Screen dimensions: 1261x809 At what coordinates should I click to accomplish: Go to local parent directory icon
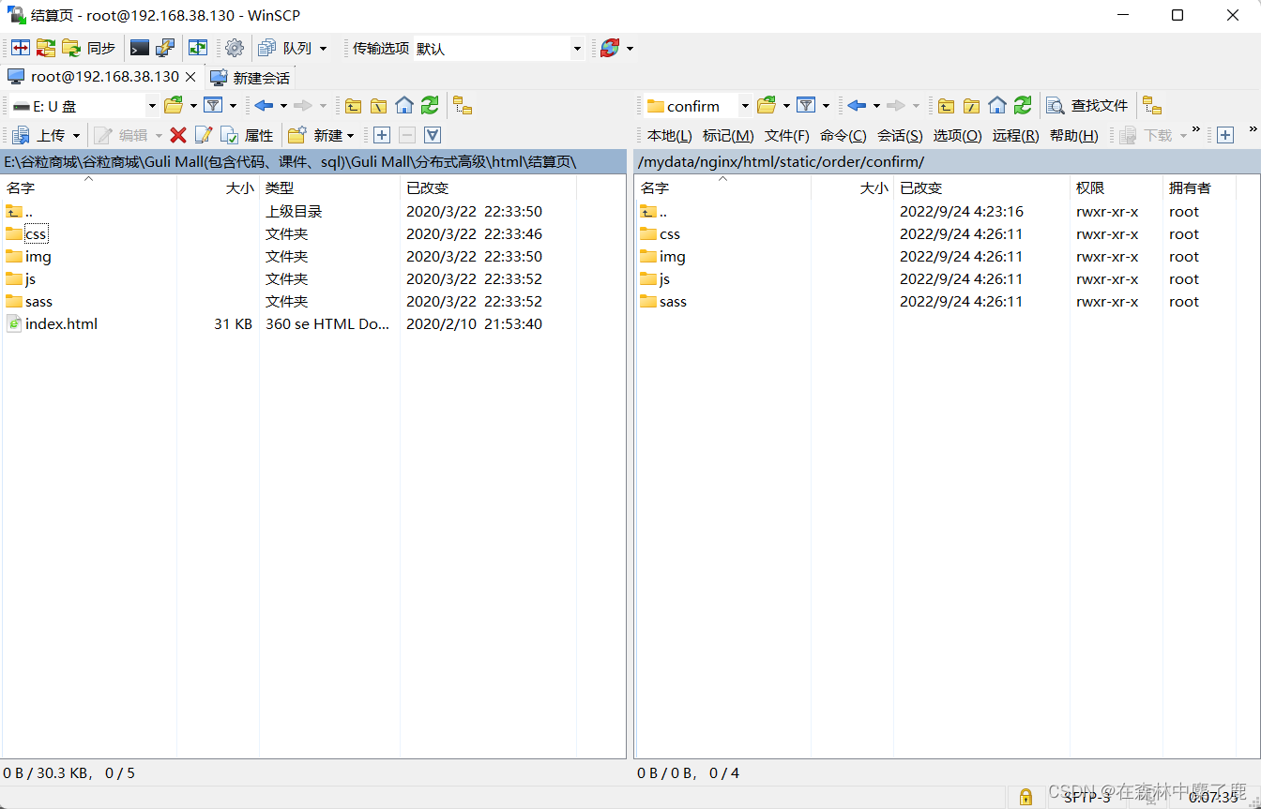(x=353, y=105)
